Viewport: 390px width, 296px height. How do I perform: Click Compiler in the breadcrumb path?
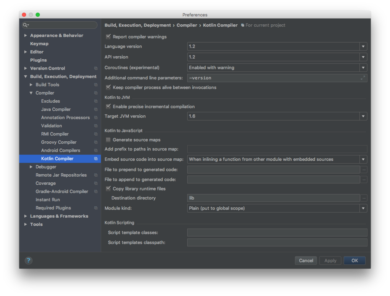(x=187, y=25)
